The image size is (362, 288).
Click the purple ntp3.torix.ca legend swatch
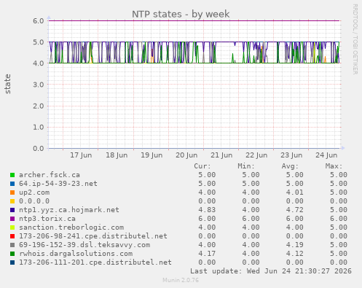pos(12,219)
